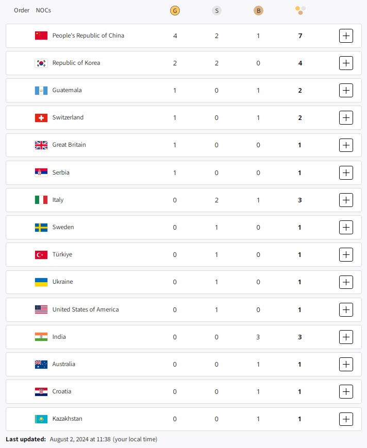Sort by the NOCs column header

point(43,10)
